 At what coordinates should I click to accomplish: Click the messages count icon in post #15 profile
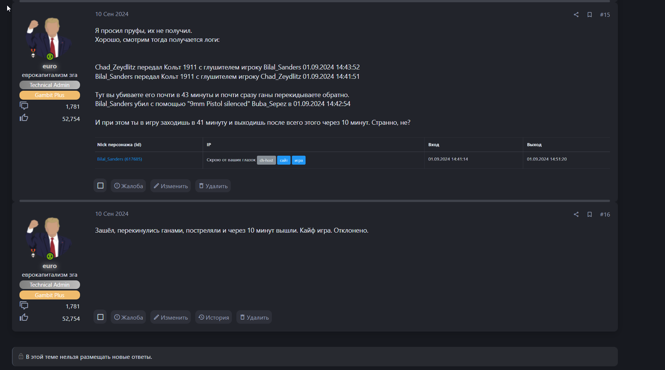click(24, 106)
